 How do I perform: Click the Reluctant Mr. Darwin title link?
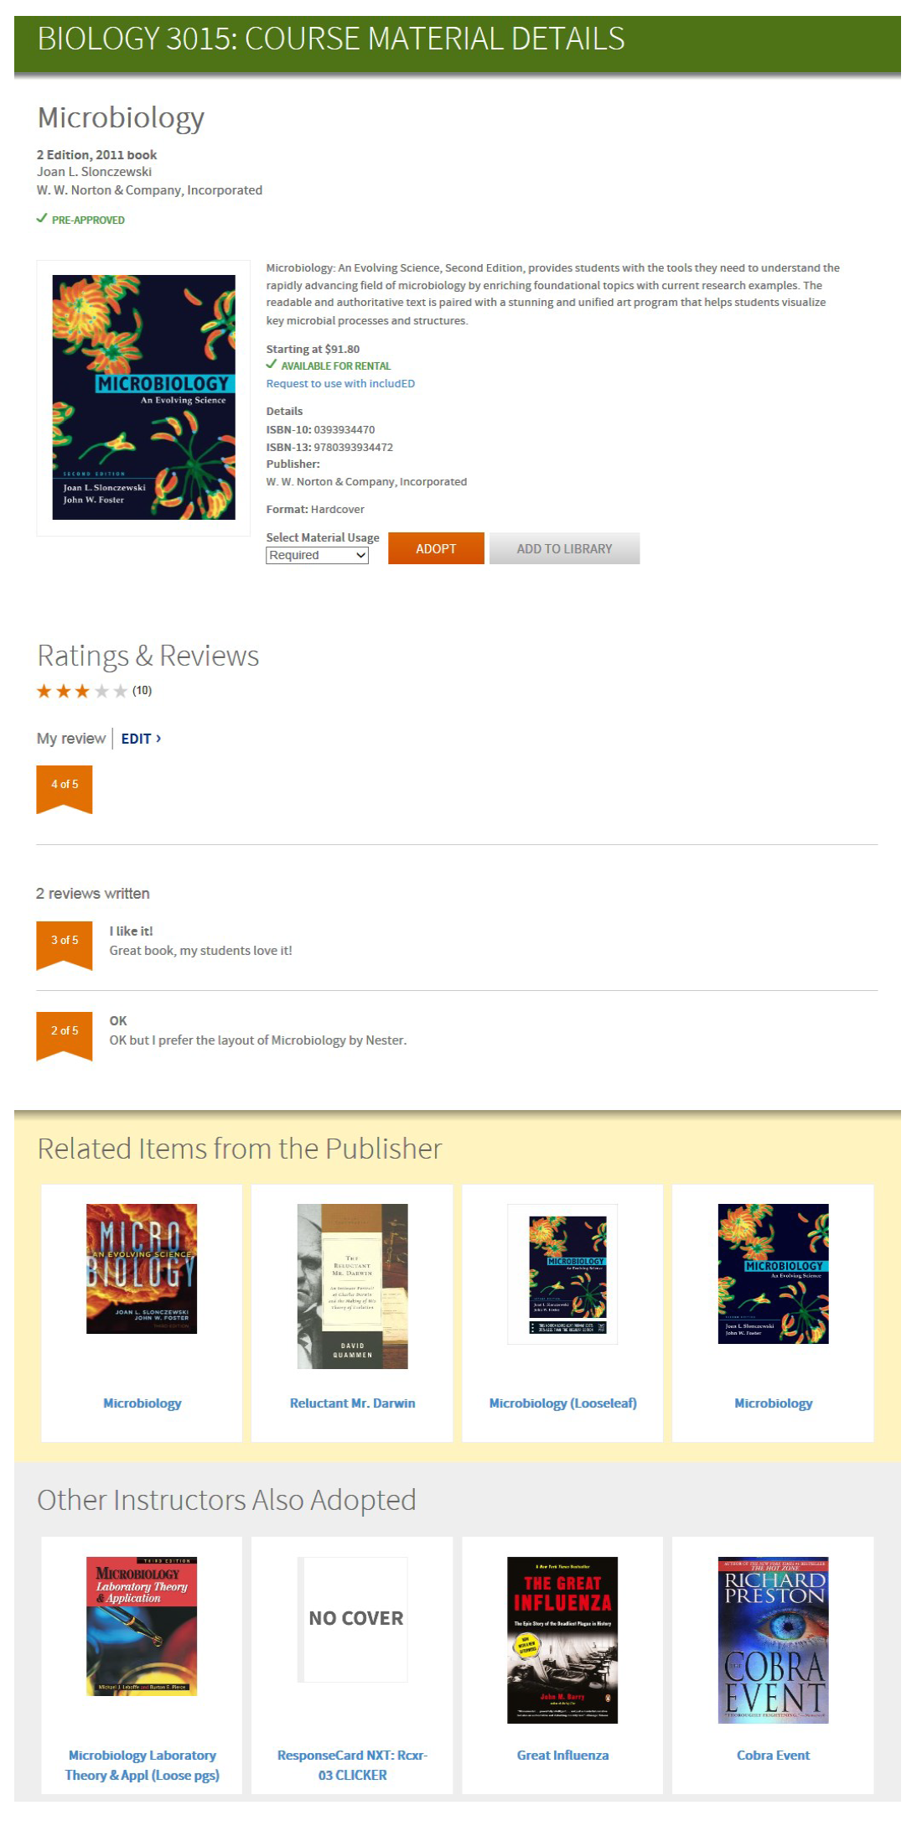click(352, 1403)
